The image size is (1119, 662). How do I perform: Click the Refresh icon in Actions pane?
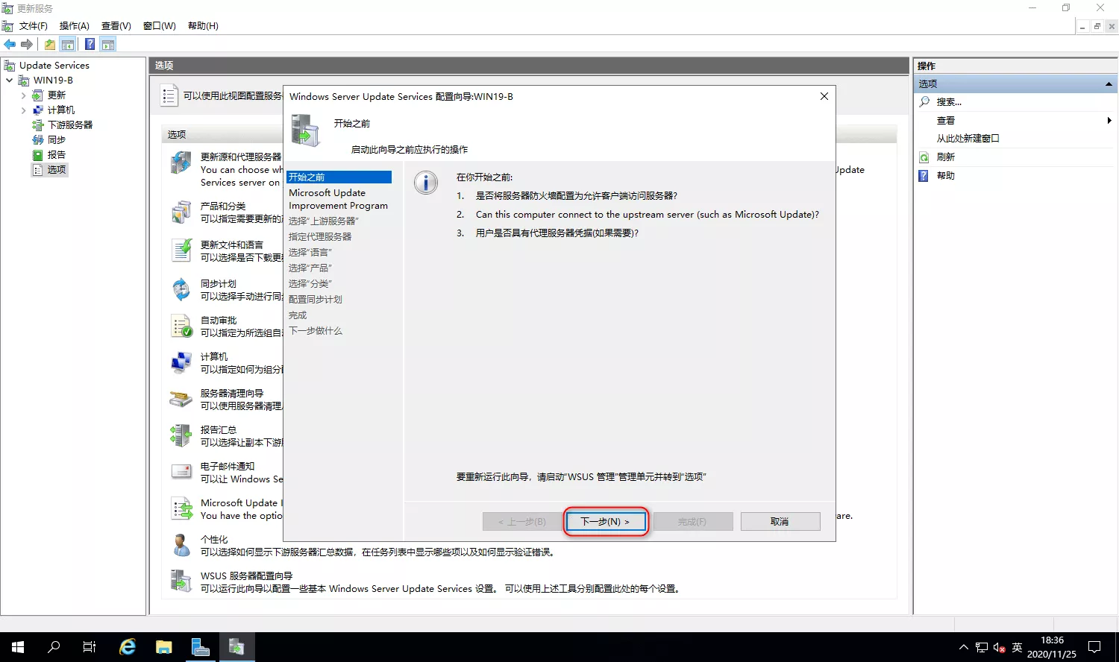click(x=924, y=157)
